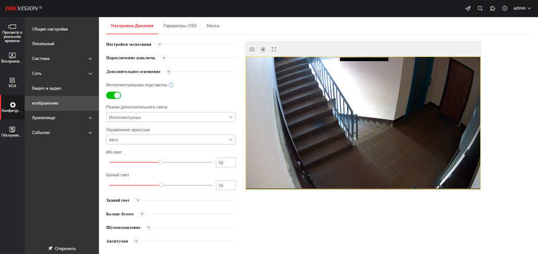Click the staircase camera preview image
The height and width of the screenshot is (254, 538).
(363, 123)
